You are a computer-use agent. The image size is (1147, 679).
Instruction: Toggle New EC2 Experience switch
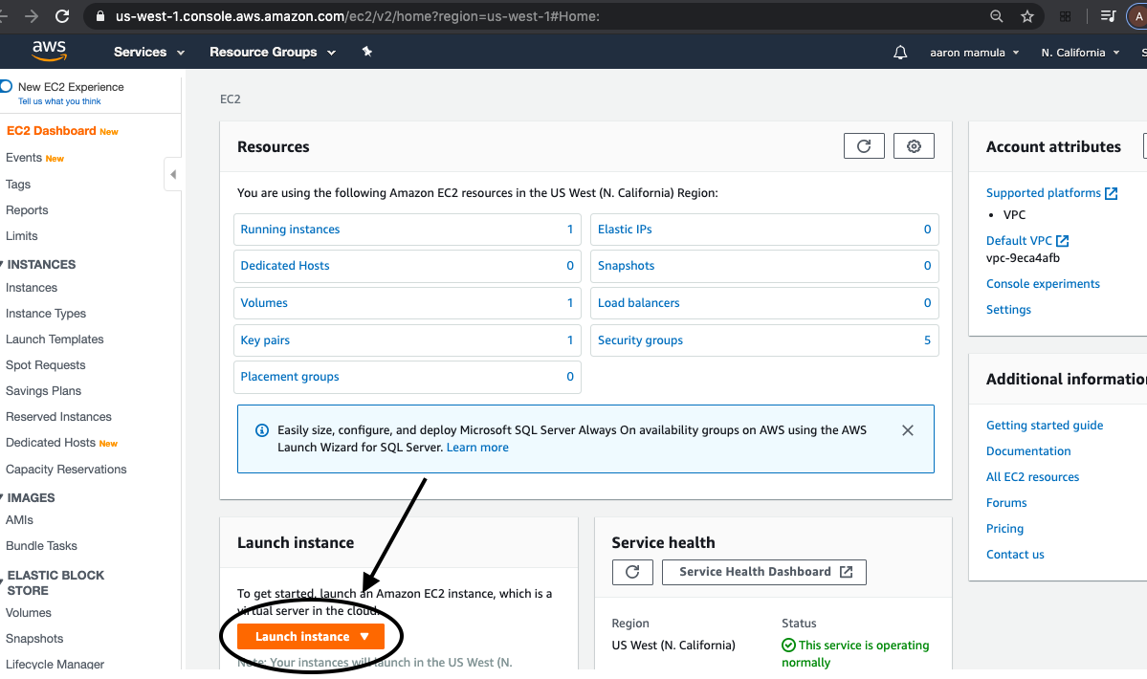(6, 86)
